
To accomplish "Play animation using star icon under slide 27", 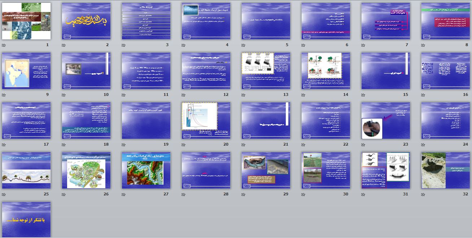I will [x=123, y=195].
